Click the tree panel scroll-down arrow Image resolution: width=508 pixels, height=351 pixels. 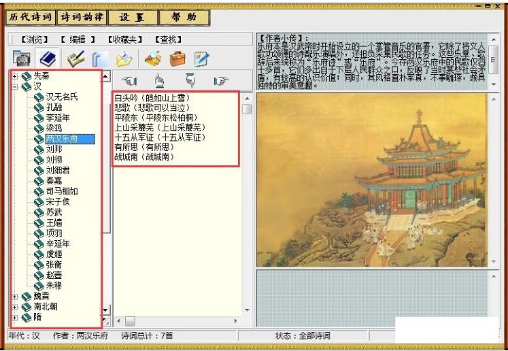point(106,310)
